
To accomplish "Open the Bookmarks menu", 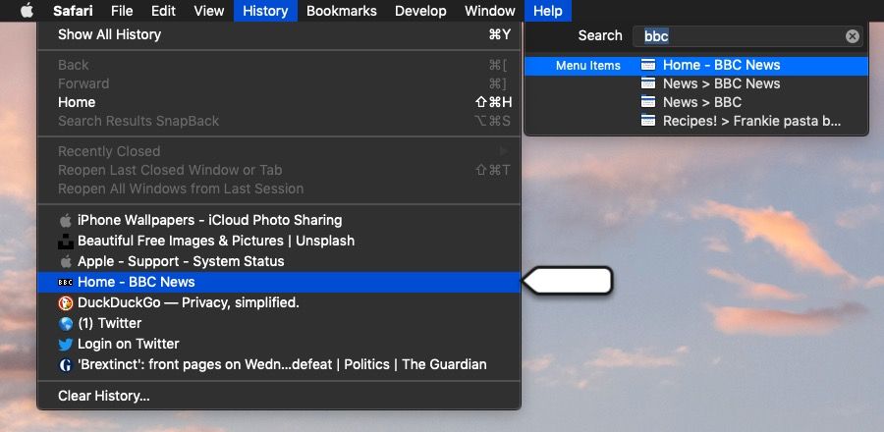I will coord(341,11).
